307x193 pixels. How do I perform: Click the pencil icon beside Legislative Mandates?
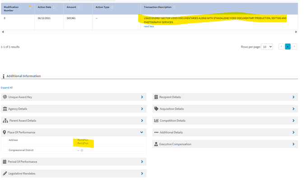(5, 173)
